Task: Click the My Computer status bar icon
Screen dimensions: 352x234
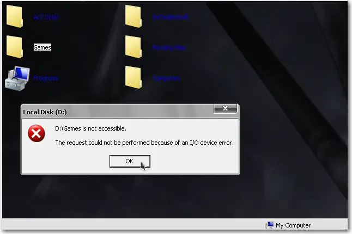Action: [x=270, y=225]
